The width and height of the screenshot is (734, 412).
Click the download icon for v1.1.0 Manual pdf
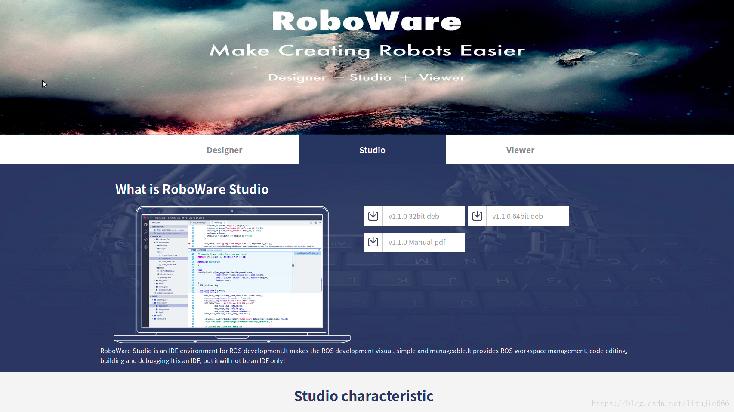tap(373, 242)
